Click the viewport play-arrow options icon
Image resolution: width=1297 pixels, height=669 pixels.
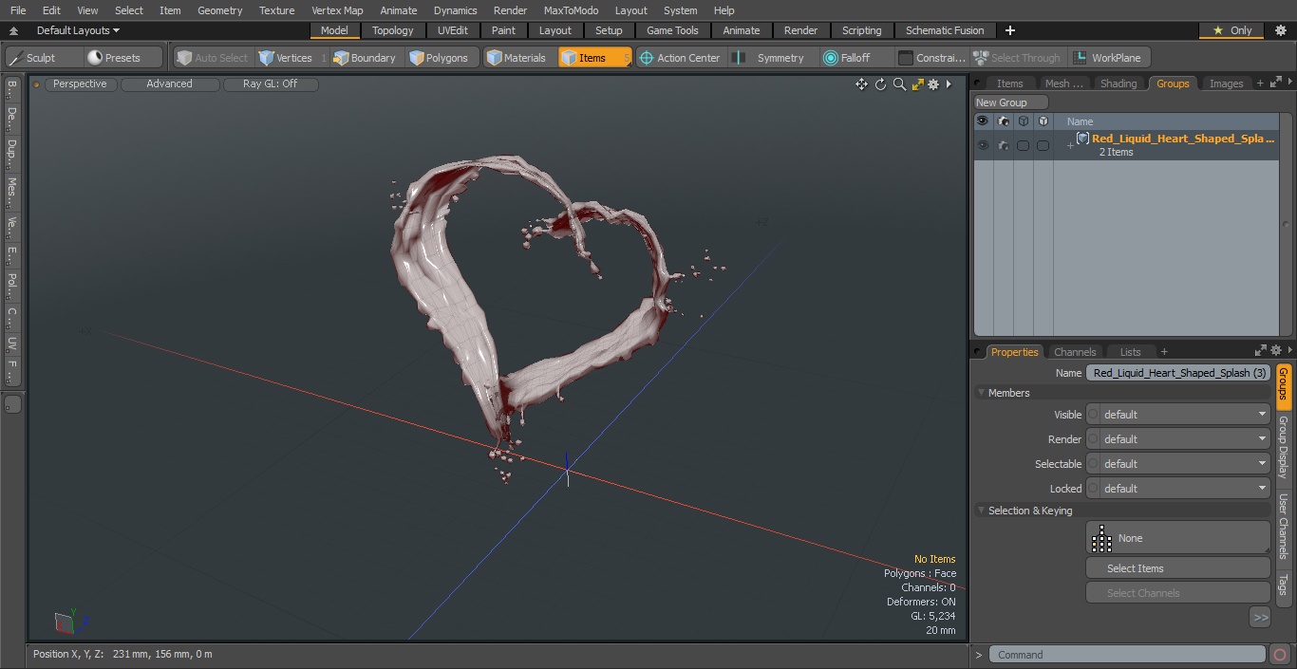(x=949, y=84)
